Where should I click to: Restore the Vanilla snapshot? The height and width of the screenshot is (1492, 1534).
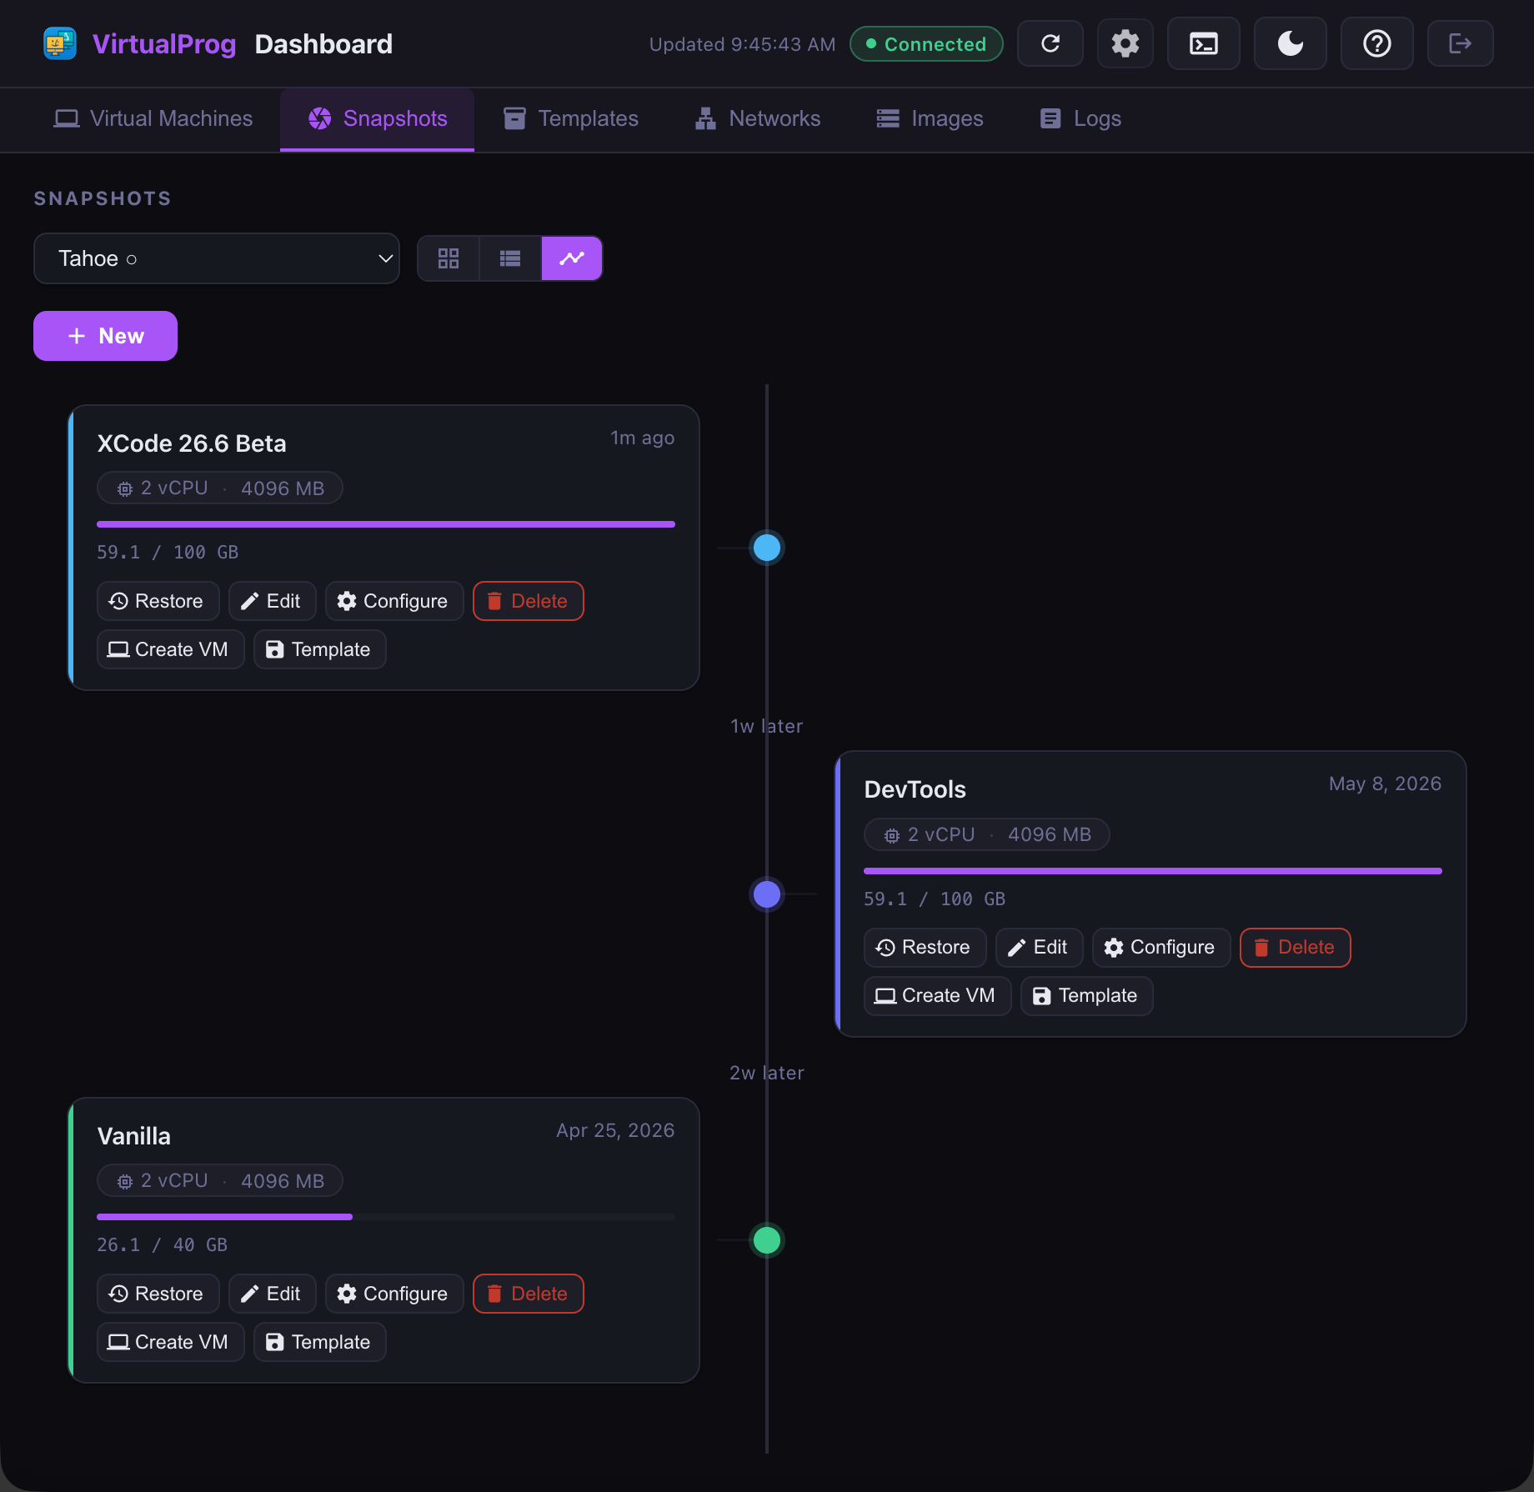pyautogui.click(x=158, y=1294)
